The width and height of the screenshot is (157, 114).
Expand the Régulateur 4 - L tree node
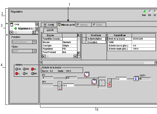(x=12, y=29)
